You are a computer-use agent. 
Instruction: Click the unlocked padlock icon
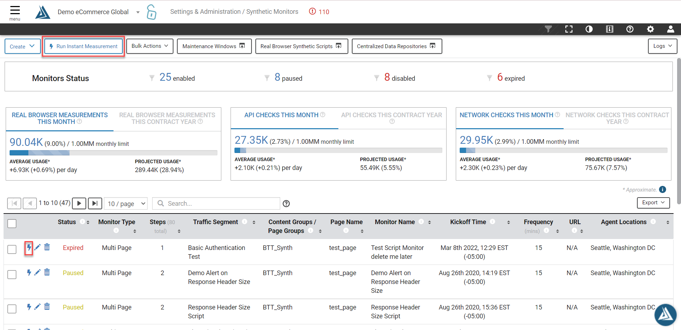(x=151, y=12)
